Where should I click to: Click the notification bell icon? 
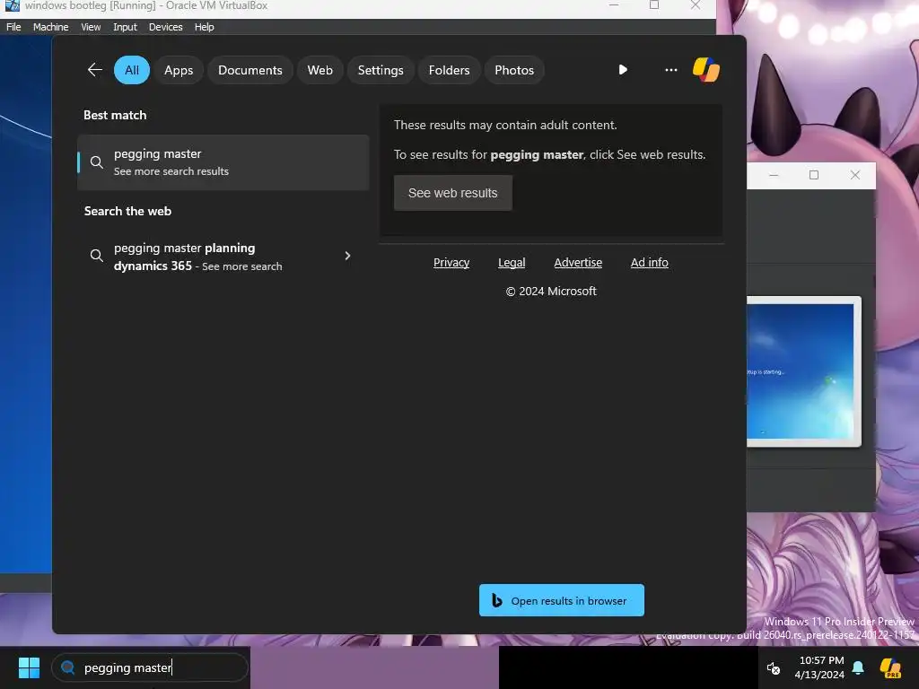(x=858, y=667)
